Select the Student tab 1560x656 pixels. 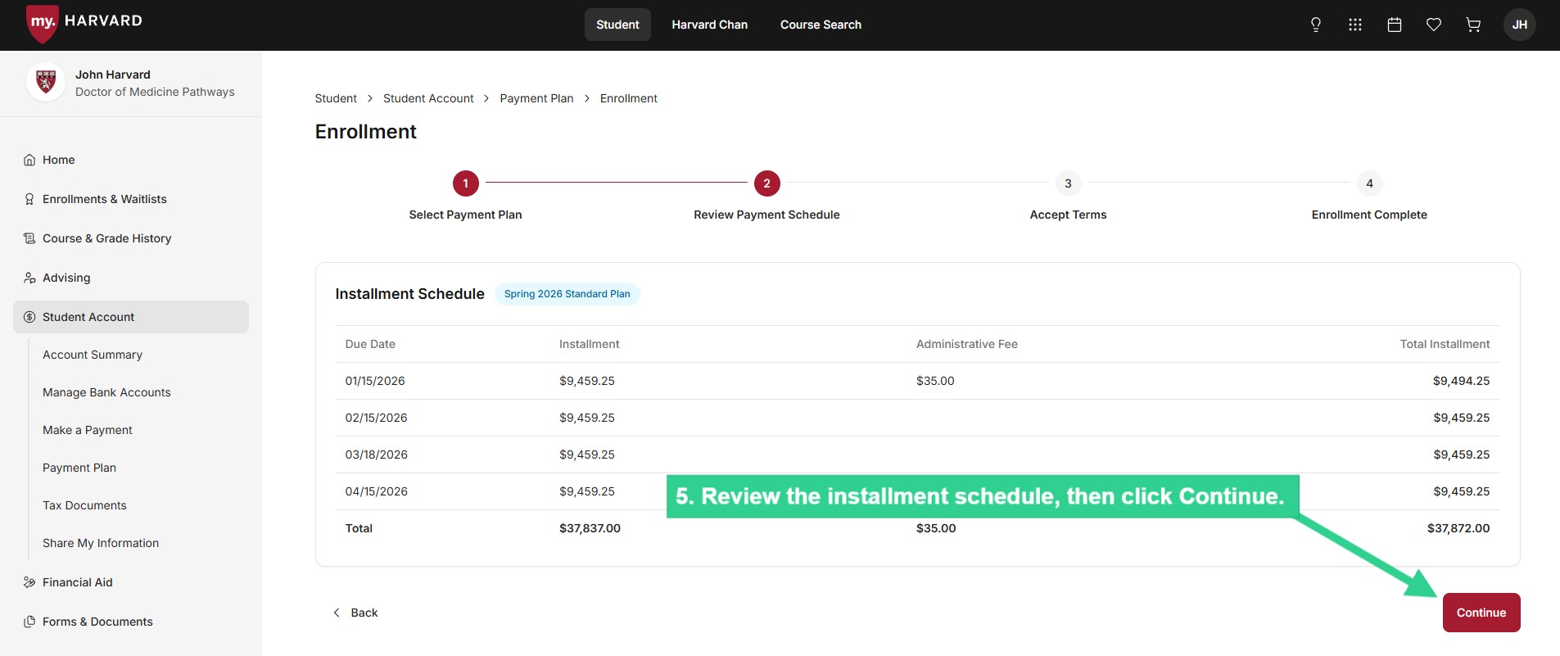(617, 25)
